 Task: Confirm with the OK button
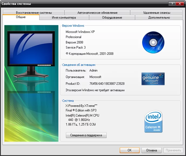pyautogui.click(x=129, y=150)
